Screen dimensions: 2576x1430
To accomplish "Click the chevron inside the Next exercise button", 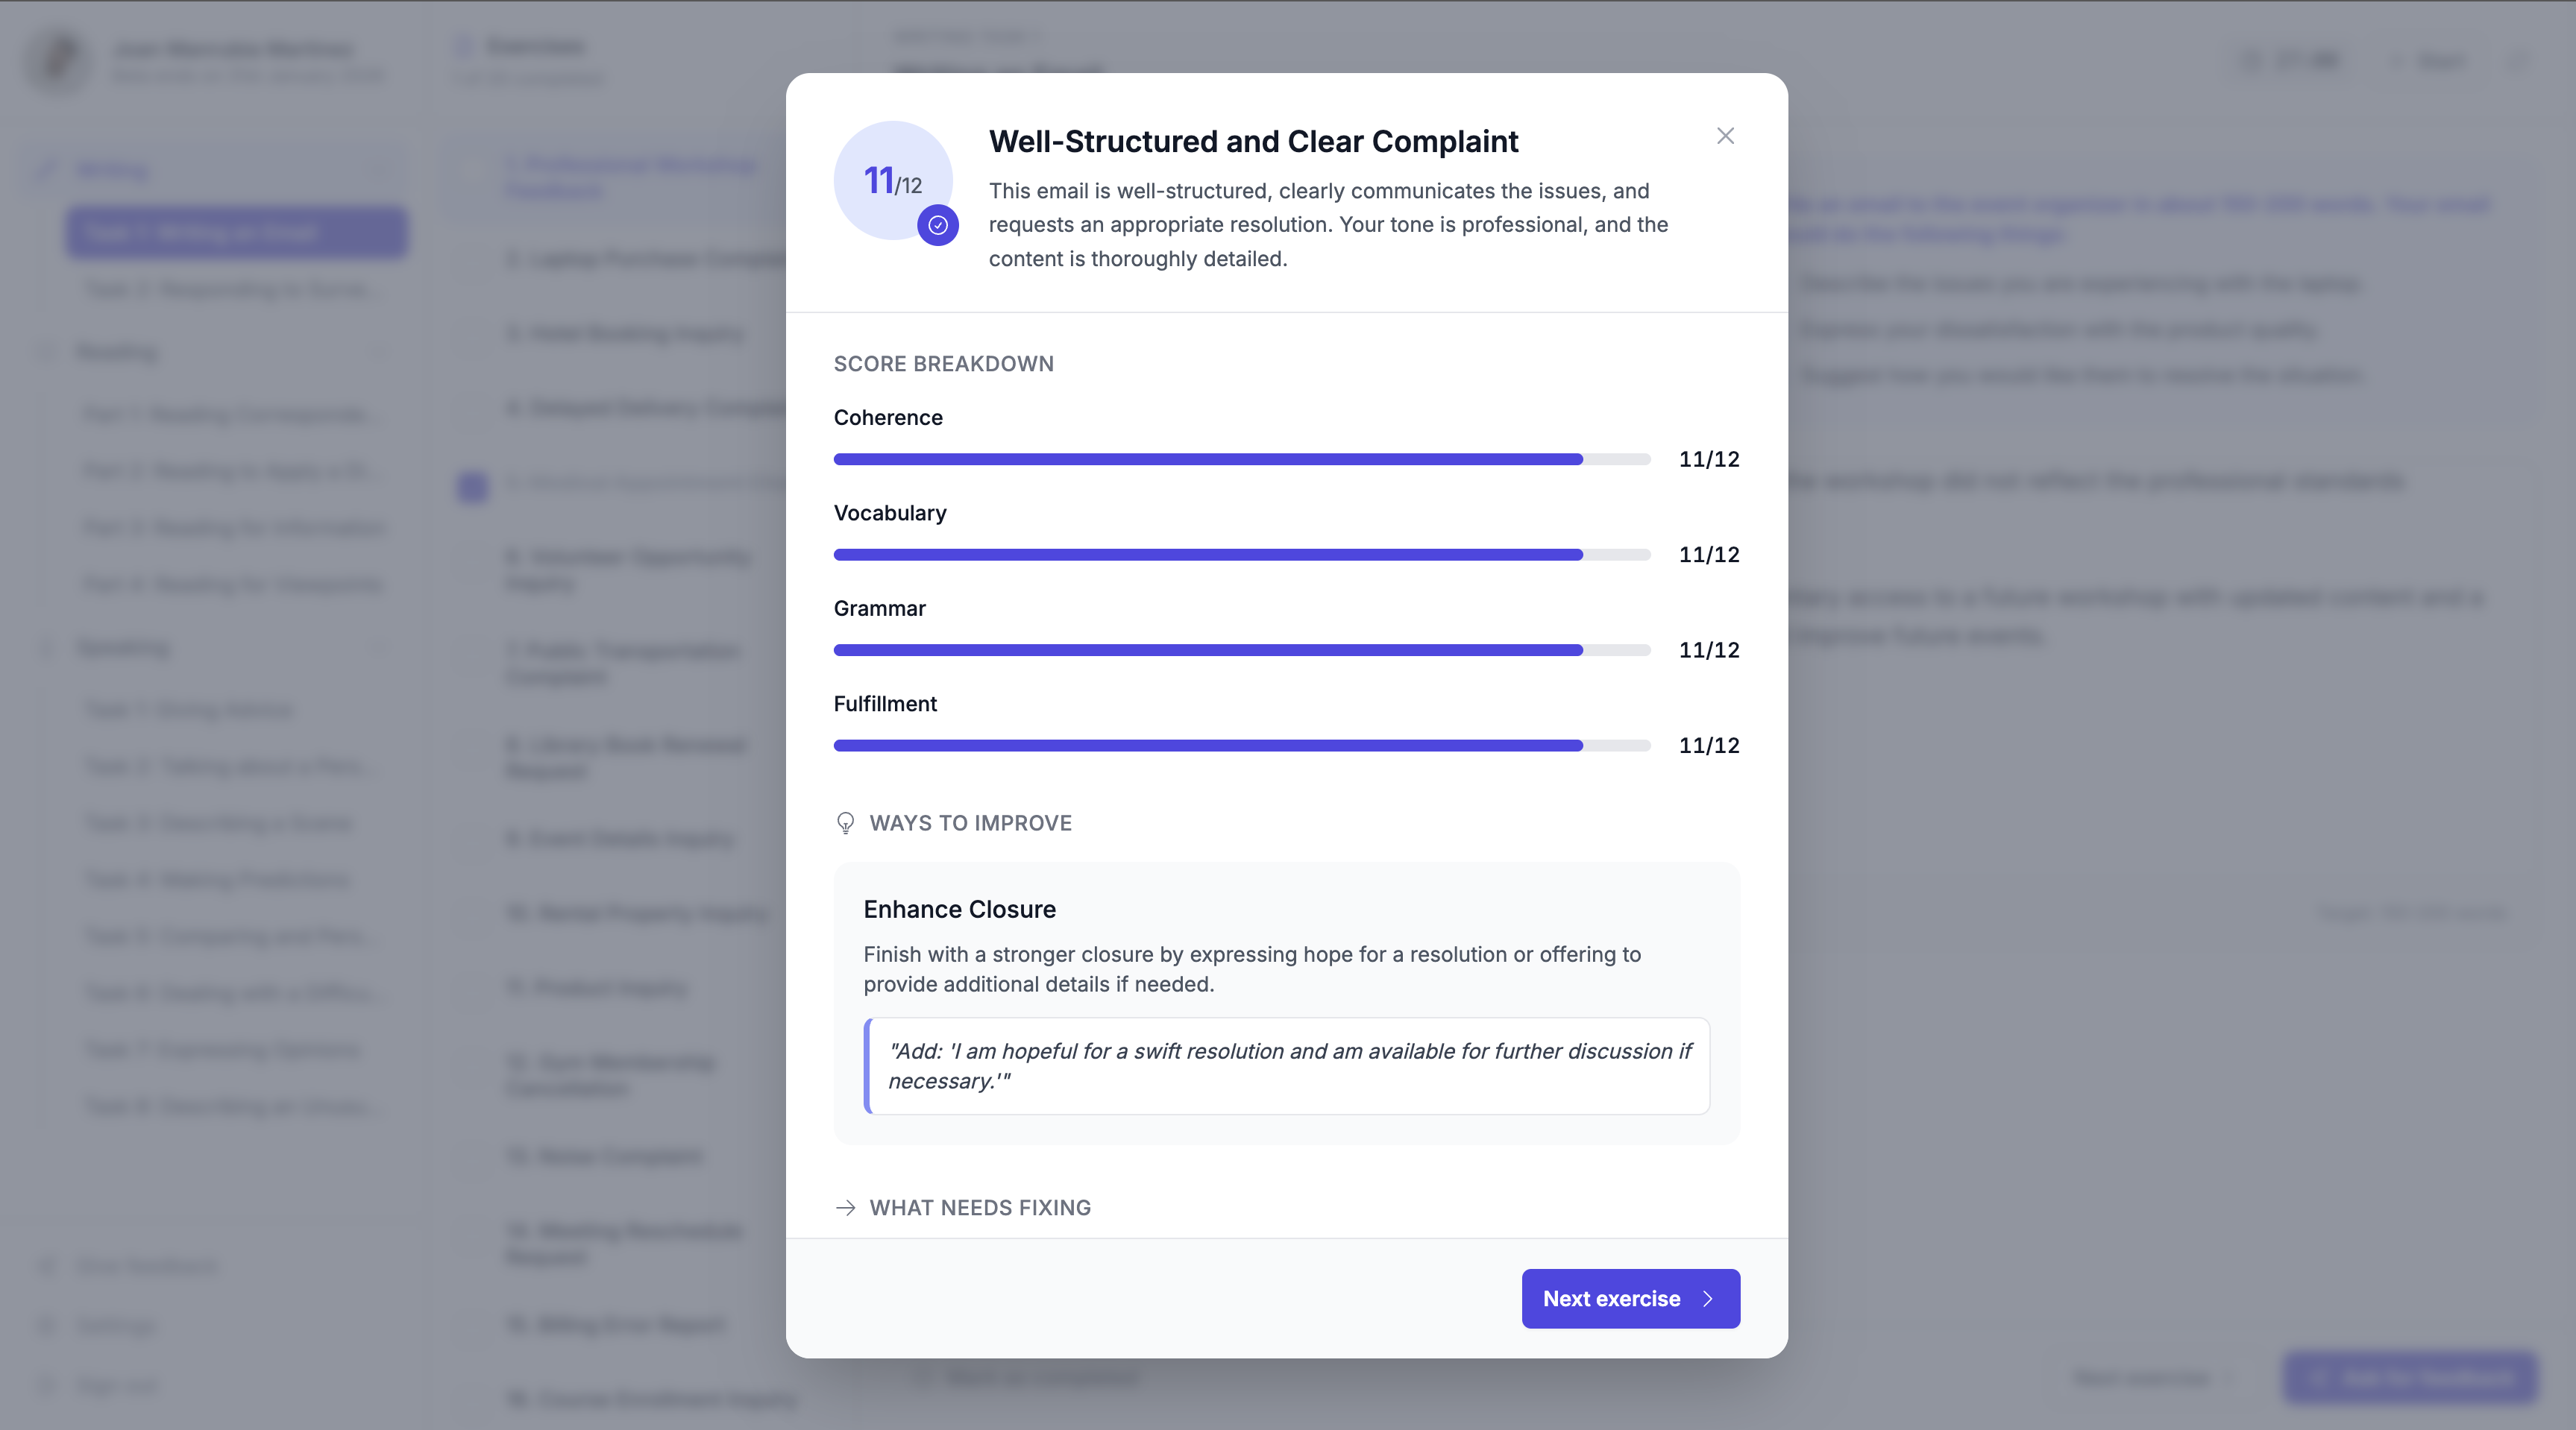I will pos(1707,1298).
